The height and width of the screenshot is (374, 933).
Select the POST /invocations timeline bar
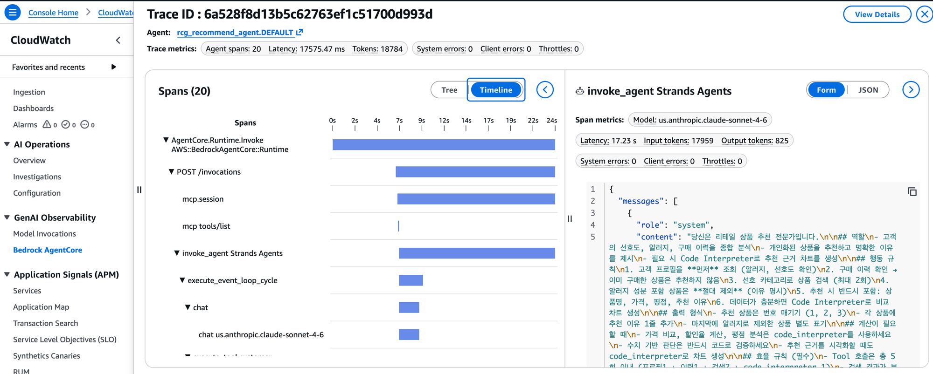point(475,172)
